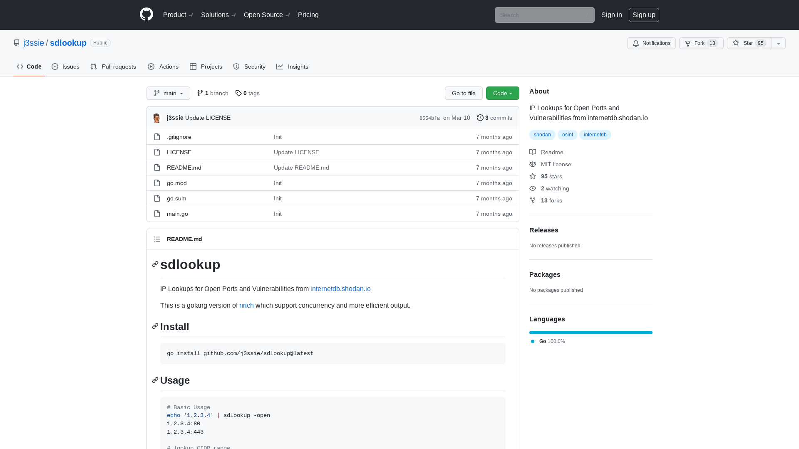
Task: Open the Packages section heading
Action: point(545,274)
